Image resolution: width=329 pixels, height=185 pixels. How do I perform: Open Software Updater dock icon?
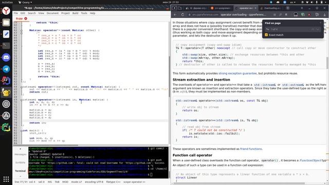(6, 116)
